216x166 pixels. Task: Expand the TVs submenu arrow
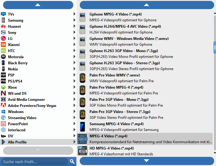pos(74,14)
